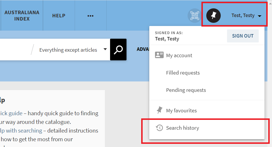Click the ID card icon beside My account
The height and width of the screenshot is (147, 272).
[159, 55]
